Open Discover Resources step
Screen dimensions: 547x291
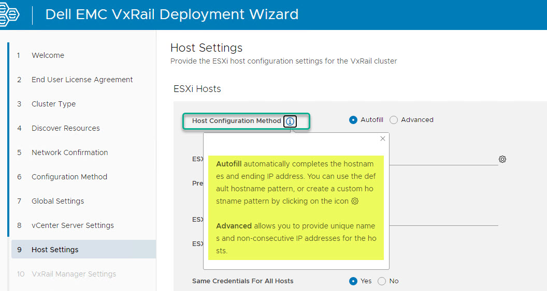coord(65,128)
